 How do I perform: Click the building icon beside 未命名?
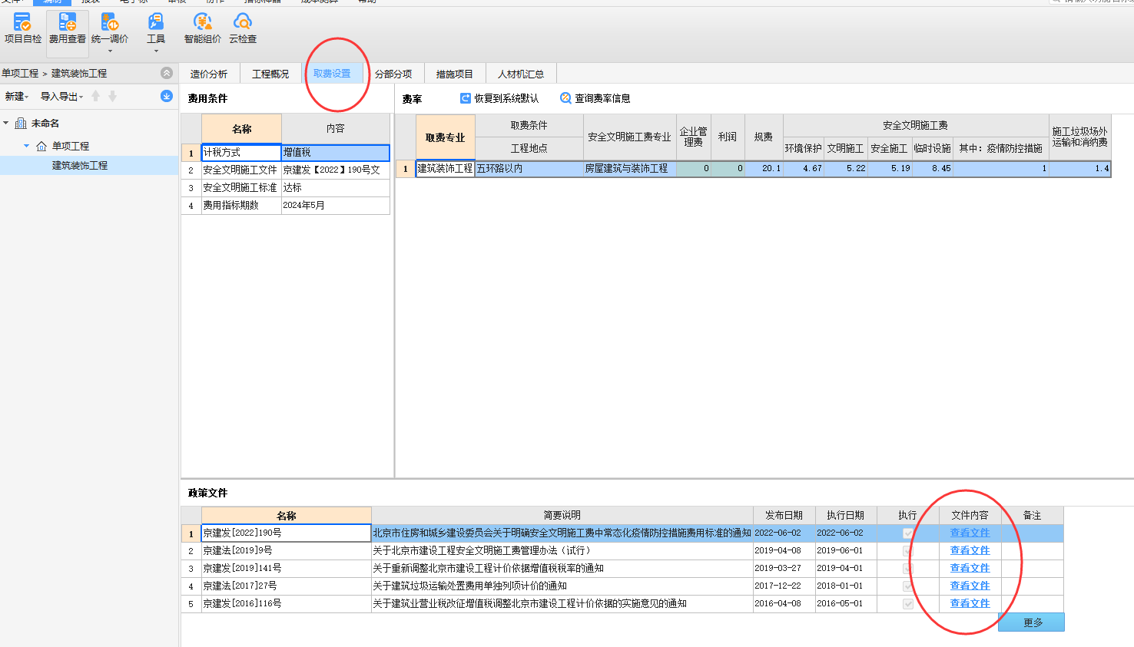tap(21, 123)
